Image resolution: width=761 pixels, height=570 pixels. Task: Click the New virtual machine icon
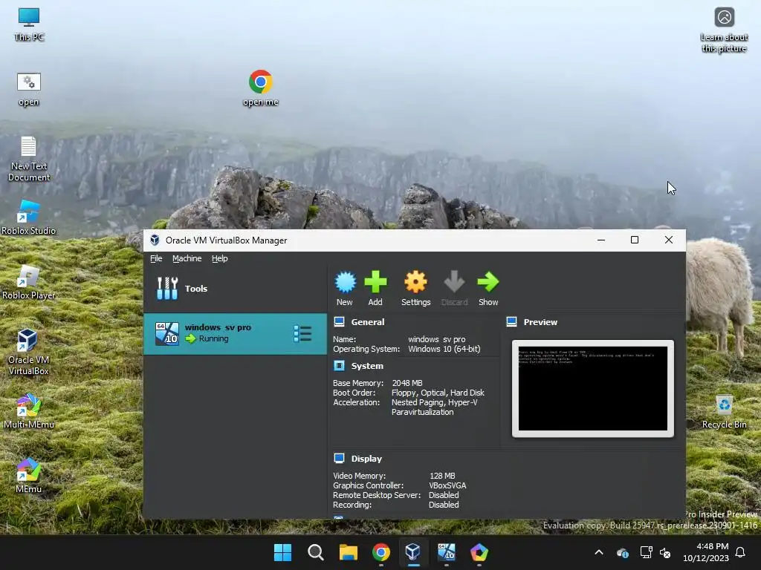345,283
